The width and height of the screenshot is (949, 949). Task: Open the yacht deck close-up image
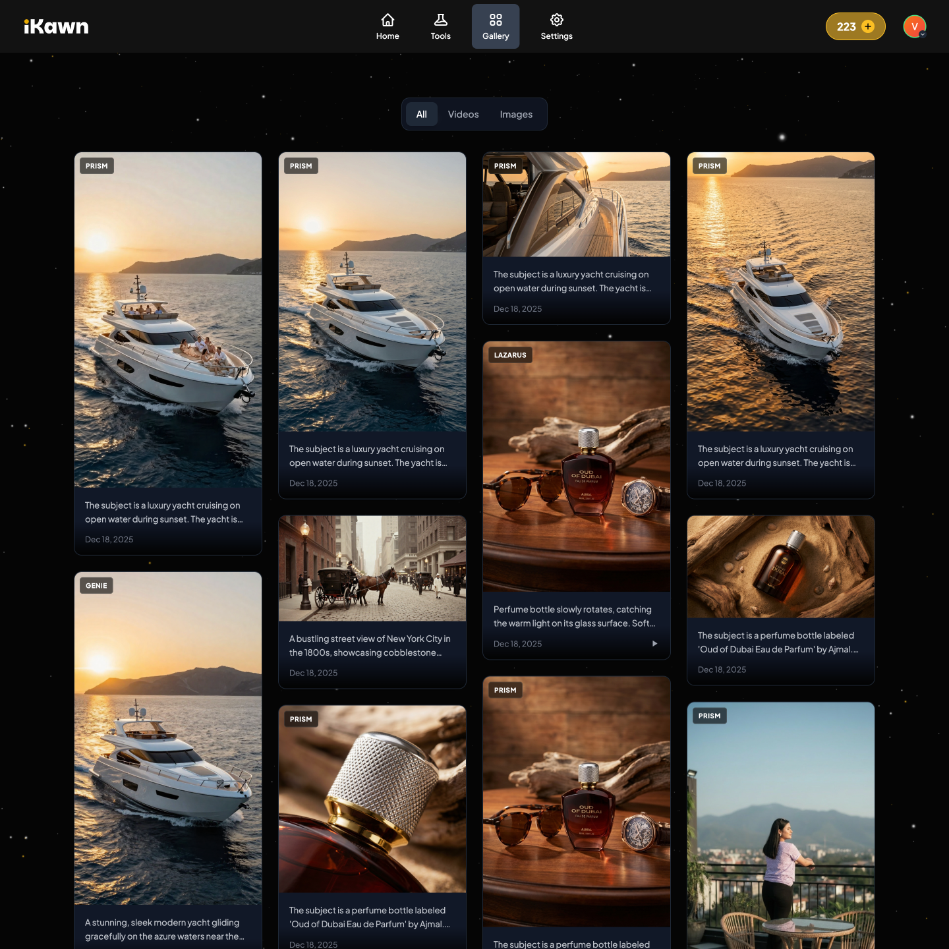click(x=577, y=205)
